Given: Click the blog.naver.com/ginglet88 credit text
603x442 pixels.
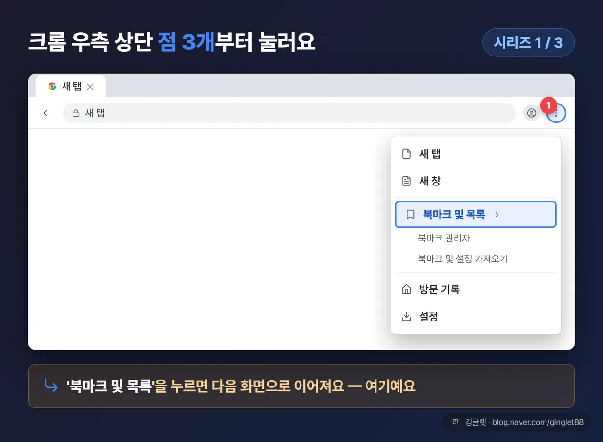Looking at the screenshot, I should pyautogui.click(x=538, y=422).
